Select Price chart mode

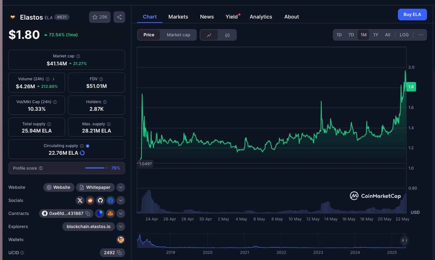(x=149, y=35)
